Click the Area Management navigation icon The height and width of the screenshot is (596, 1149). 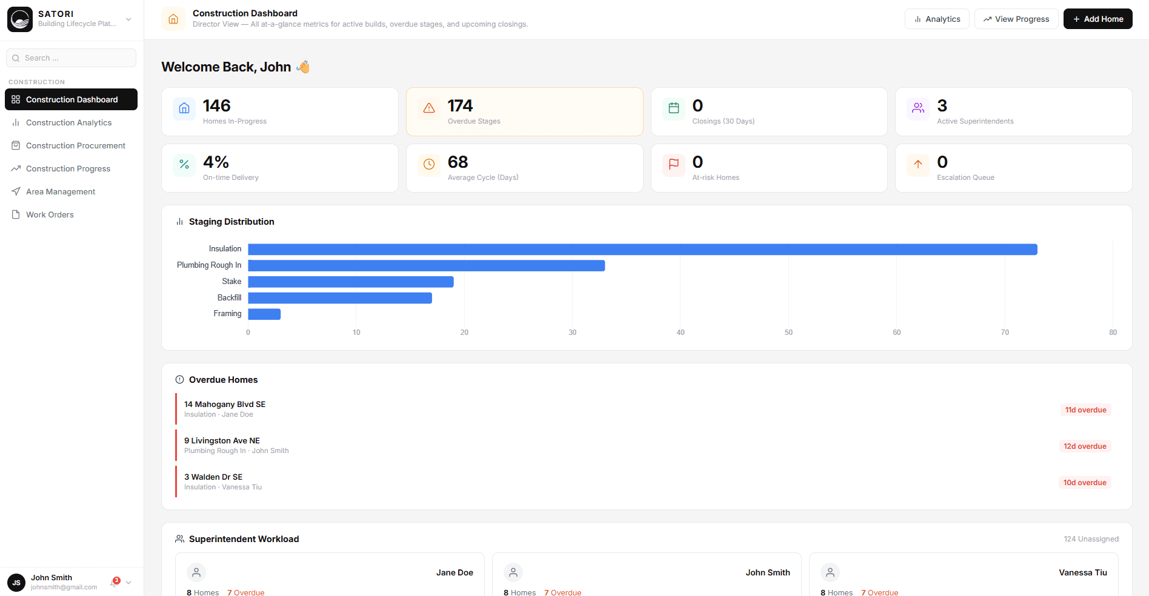16,191
